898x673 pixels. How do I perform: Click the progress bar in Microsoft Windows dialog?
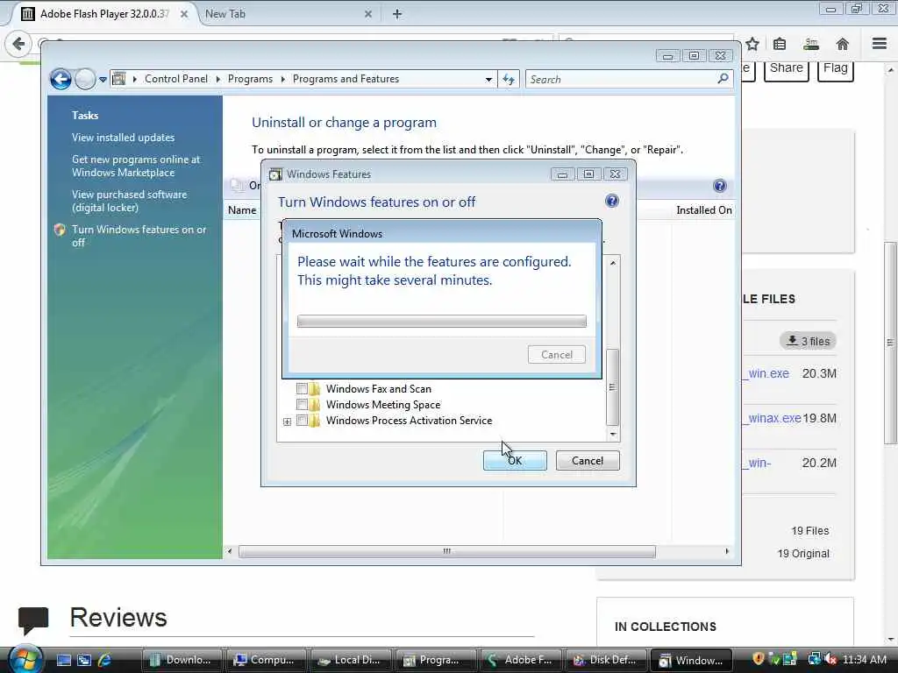[x=442, y=321]
